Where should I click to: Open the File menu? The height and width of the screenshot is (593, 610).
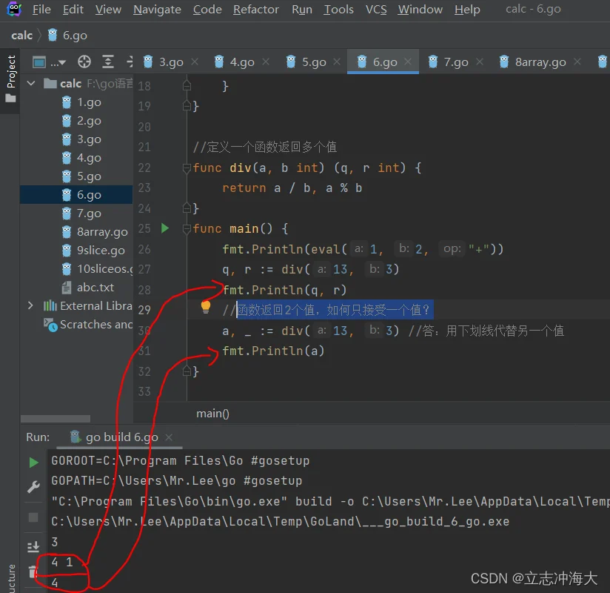(41, 10)
